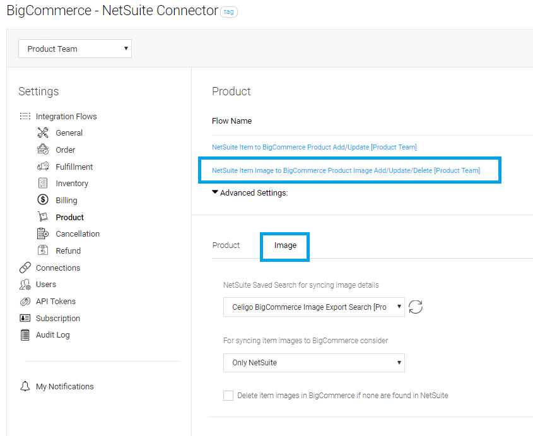Open the Subscription settings page

pos(58,319)
